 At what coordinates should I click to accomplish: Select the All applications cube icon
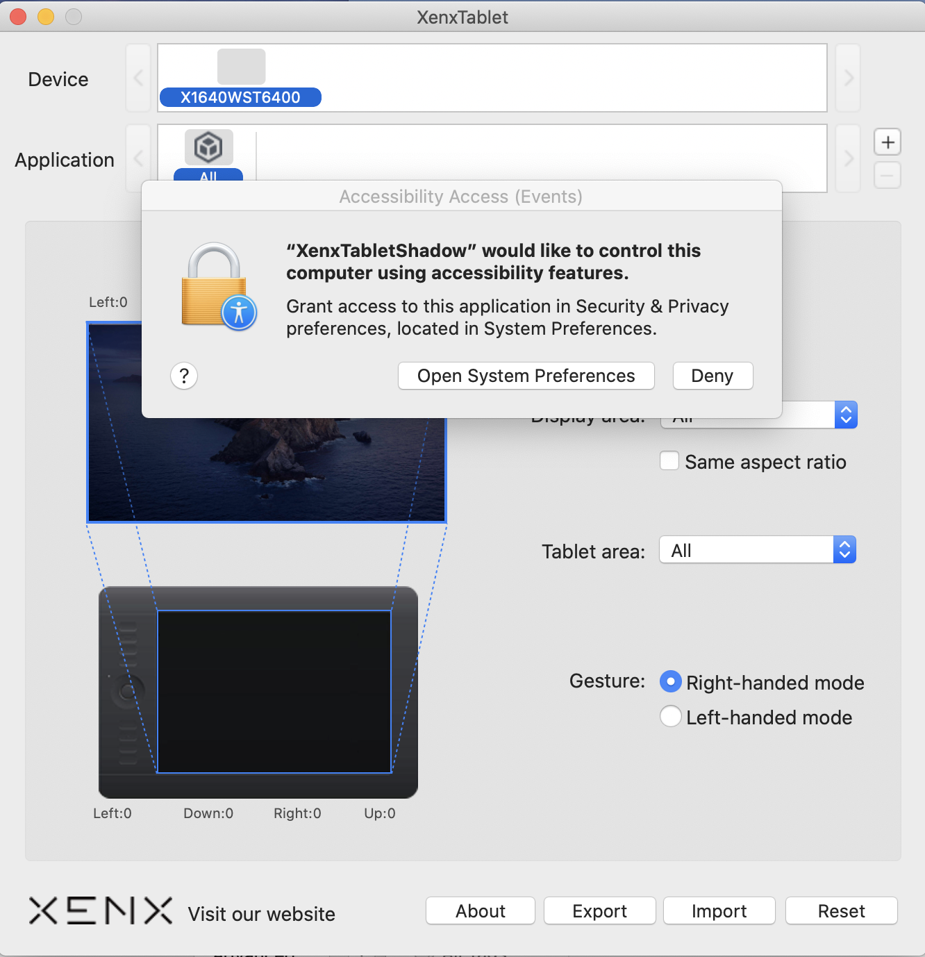208,147
